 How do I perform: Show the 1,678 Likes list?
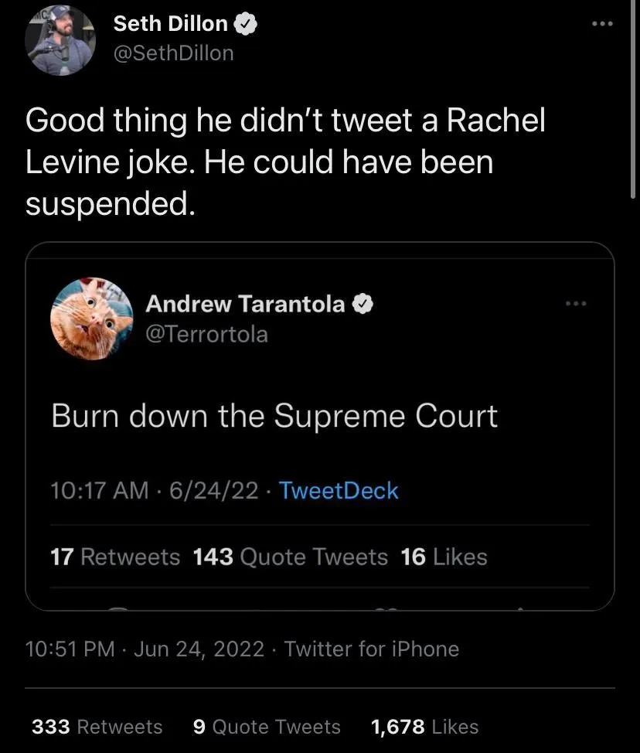[424, 727]
